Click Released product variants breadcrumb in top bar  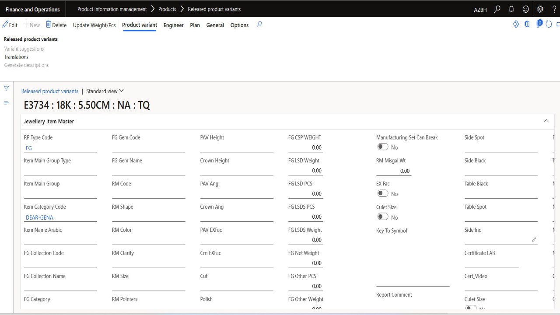tap(214, 9)
